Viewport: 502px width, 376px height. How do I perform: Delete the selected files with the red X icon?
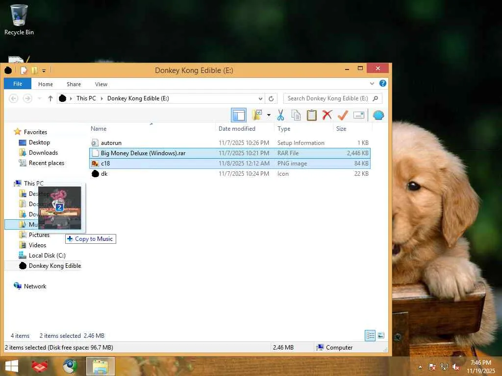click(327, 115)
